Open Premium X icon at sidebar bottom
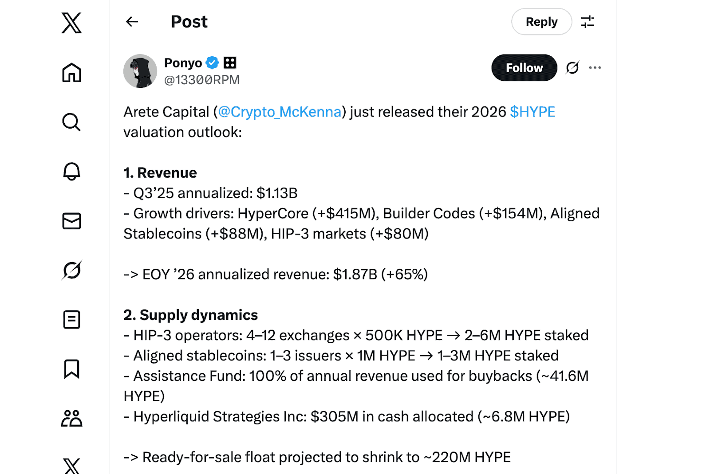 point(71,466)
